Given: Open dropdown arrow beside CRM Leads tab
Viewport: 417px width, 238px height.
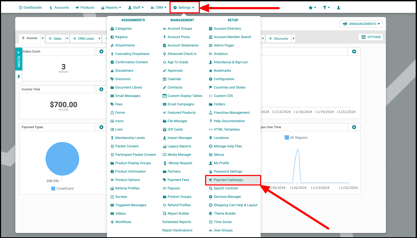Looking at the screenshot, I should (100, 39).
